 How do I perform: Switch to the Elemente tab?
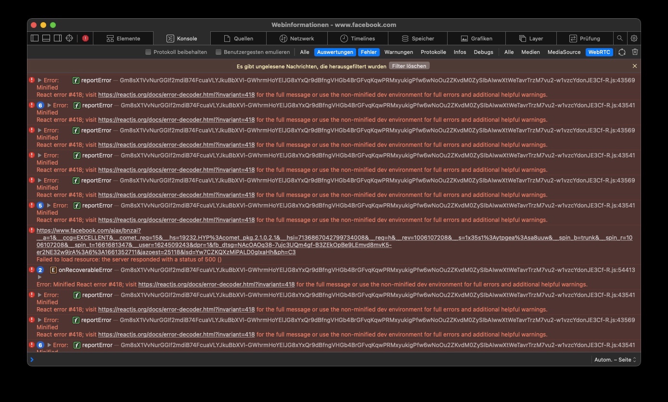click(123, 39)
